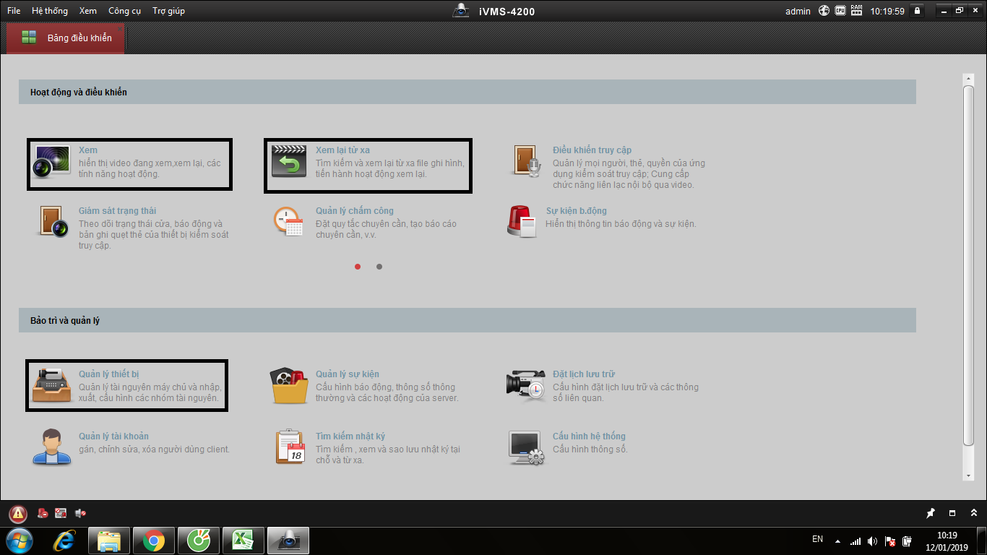
Task: Click the Quản lý tài khoản link
Action: click(113, 436)
